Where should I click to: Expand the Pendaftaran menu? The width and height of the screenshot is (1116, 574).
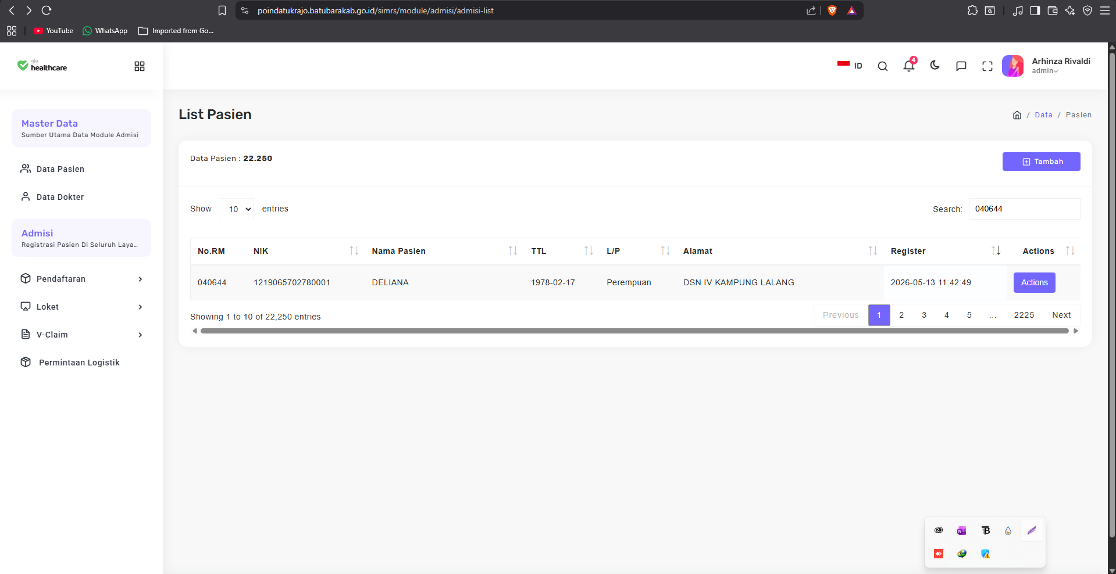point(81,279)
